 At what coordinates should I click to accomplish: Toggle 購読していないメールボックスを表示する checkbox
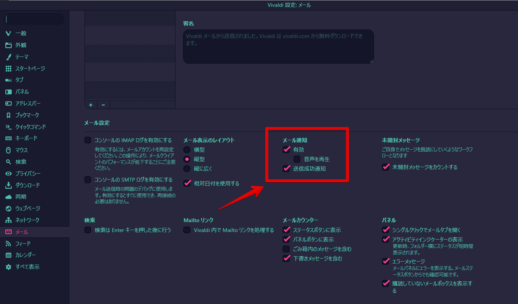386,284
